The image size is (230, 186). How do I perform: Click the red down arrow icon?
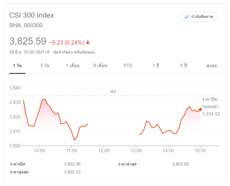[x=88, y=42]
